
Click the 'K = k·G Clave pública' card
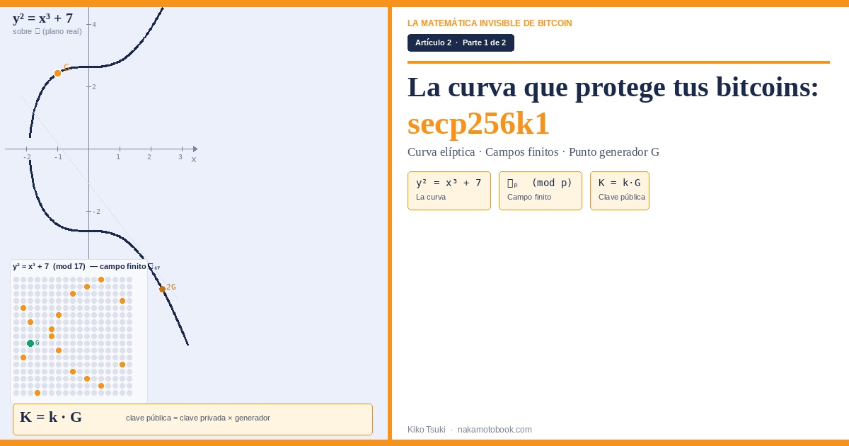(x=620, y=190)
